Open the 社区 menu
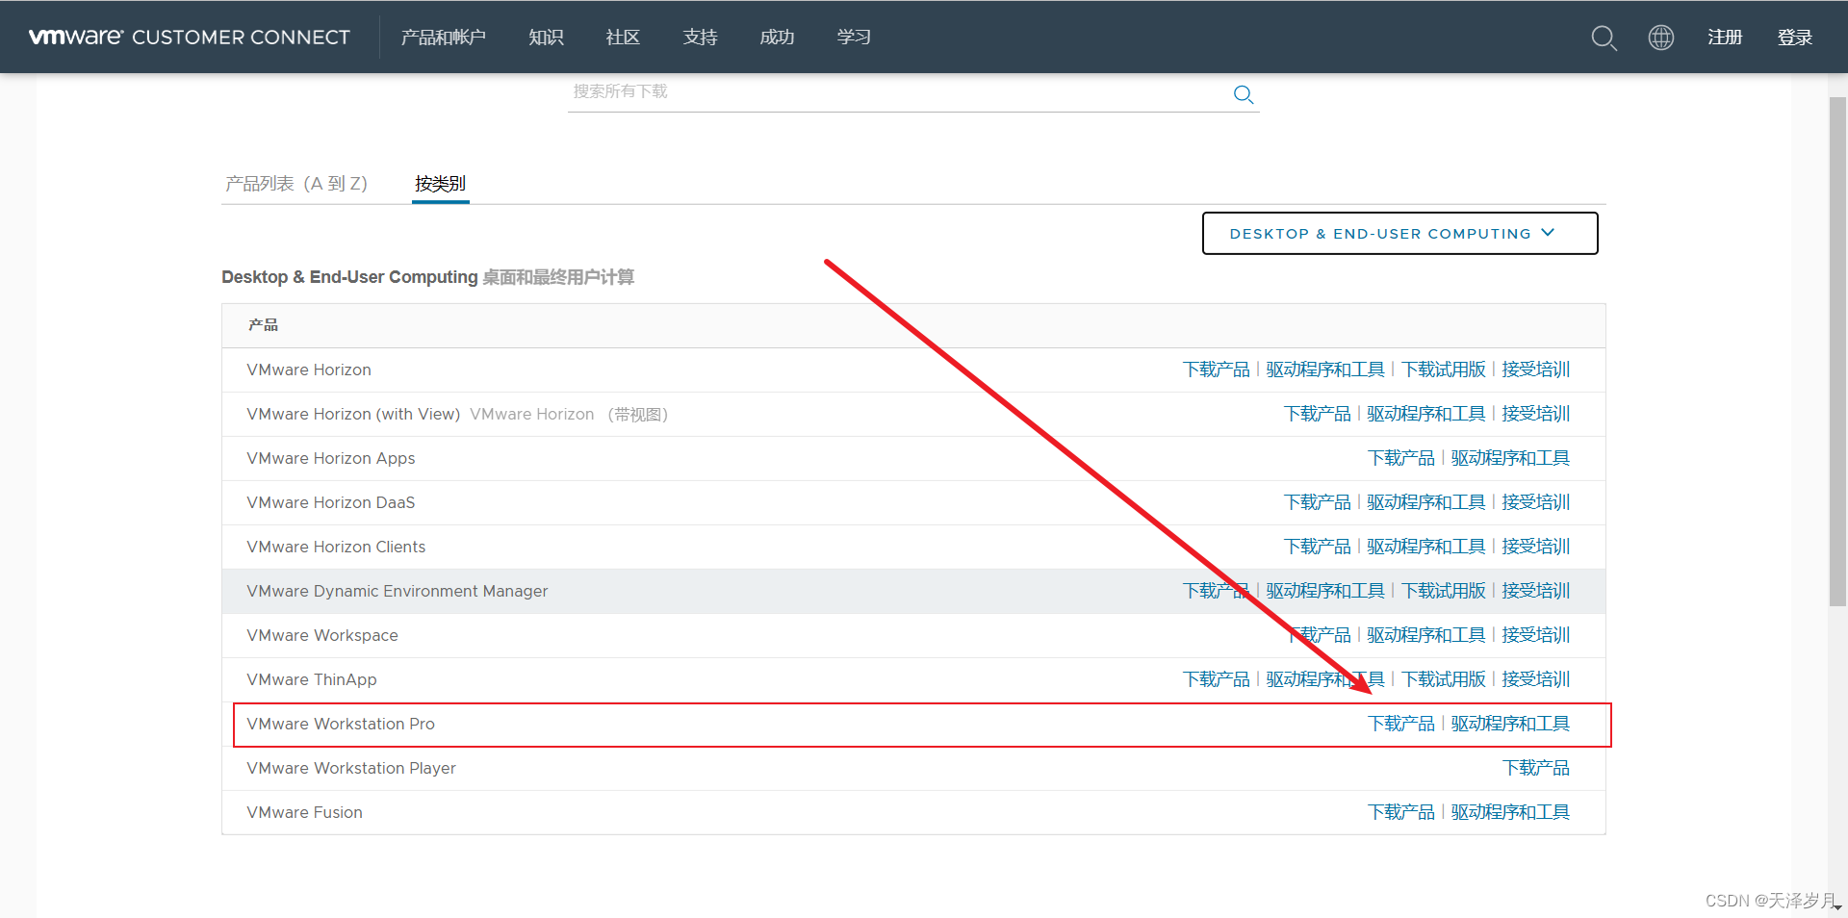This screenshot has height=918, width=1848. tap(624, 37)
